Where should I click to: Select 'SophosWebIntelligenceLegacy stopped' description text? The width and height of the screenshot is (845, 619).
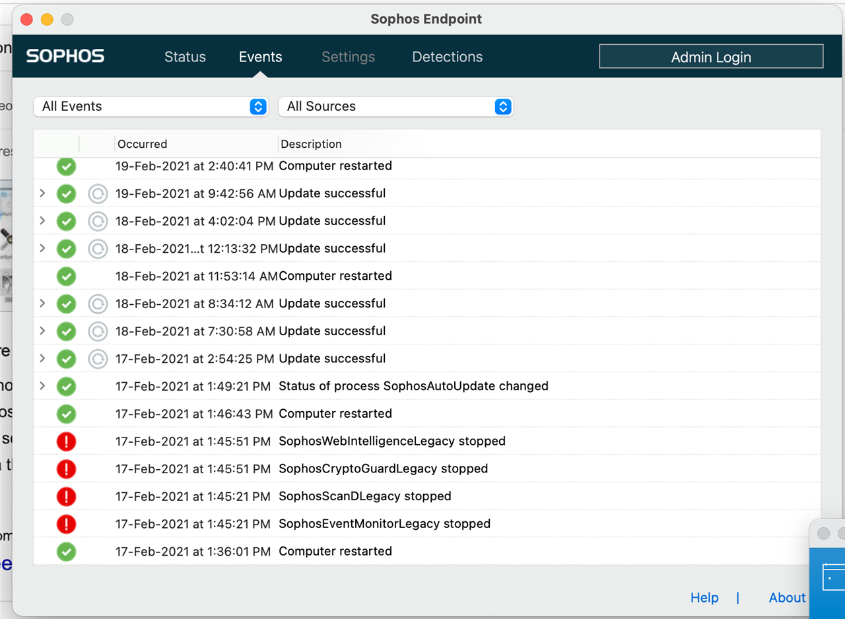[x=392, y=441]
